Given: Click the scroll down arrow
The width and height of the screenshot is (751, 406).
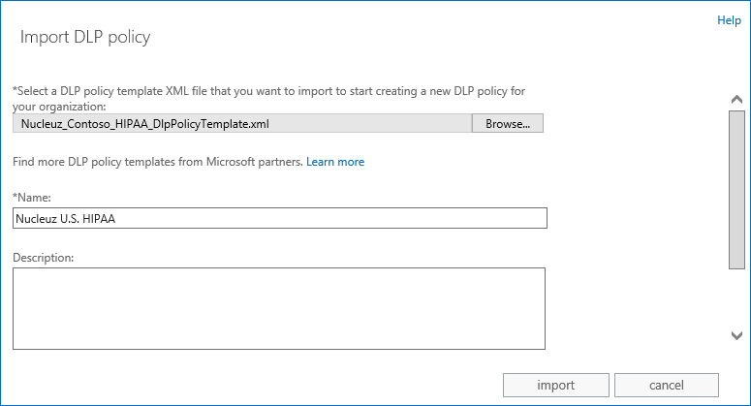Looking at the screenshot, I should [x=736, y=335].
